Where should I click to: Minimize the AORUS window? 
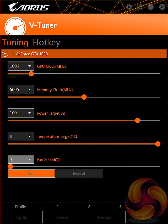click(x=151, y=7)
